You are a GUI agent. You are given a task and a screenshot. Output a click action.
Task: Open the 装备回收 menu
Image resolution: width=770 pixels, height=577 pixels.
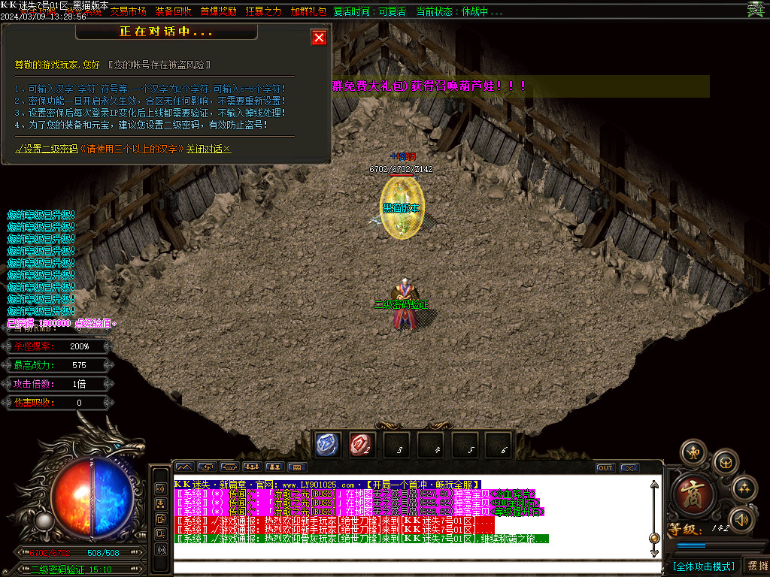click(173, 12)
